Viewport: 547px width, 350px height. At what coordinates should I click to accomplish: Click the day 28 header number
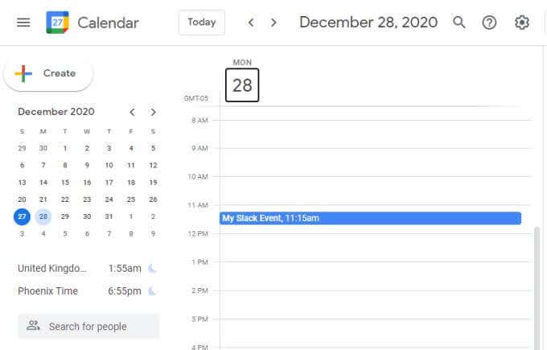click(x=242, y=85)
